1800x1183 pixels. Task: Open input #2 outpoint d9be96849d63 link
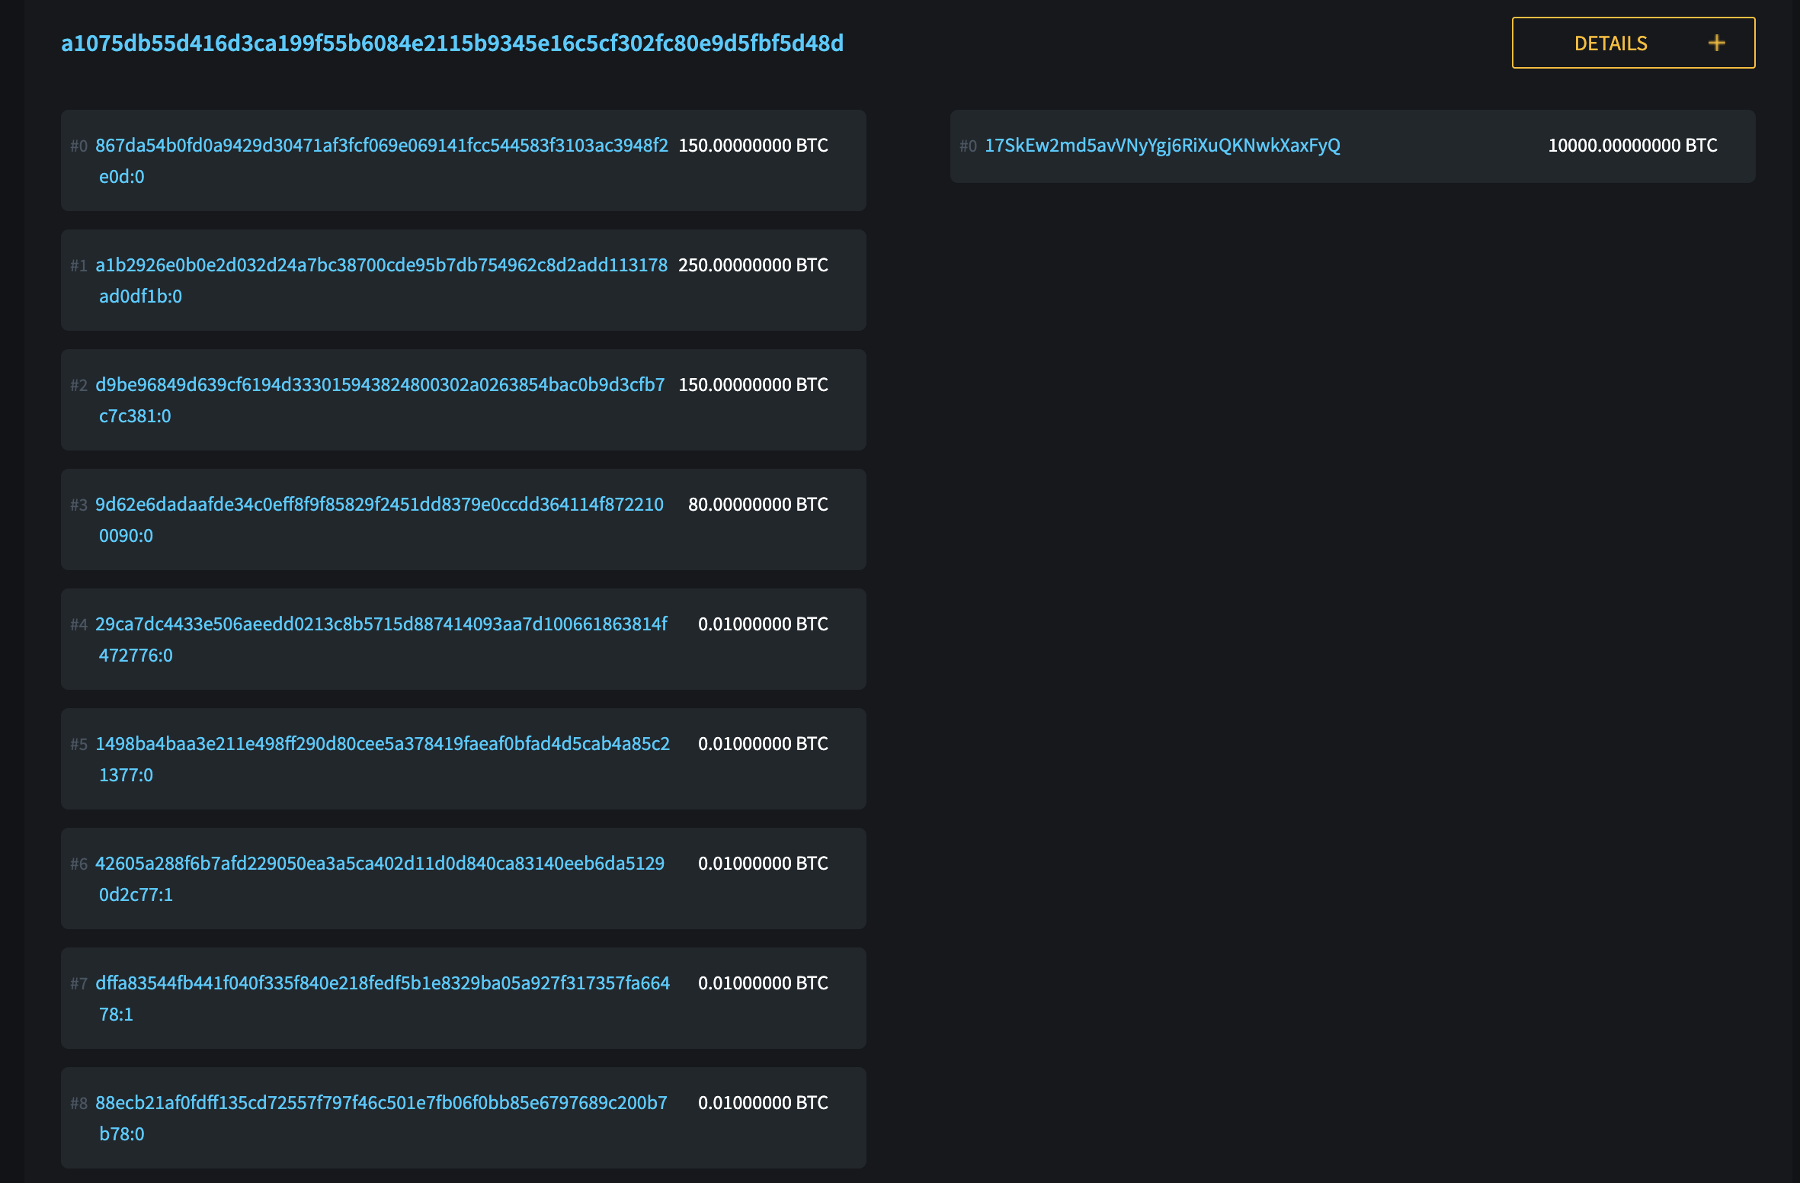point(380,385)
